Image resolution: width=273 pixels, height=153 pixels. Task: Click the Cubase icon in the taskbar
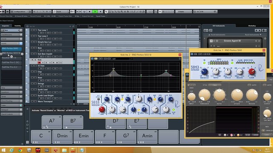point(55,150)
